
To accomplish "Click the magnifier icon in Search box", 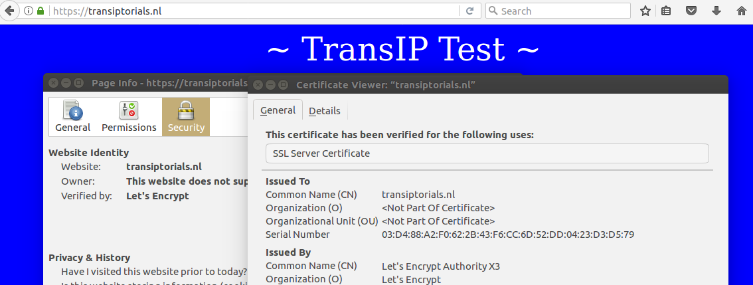I will pyautogui.click(x=493, y=11).
